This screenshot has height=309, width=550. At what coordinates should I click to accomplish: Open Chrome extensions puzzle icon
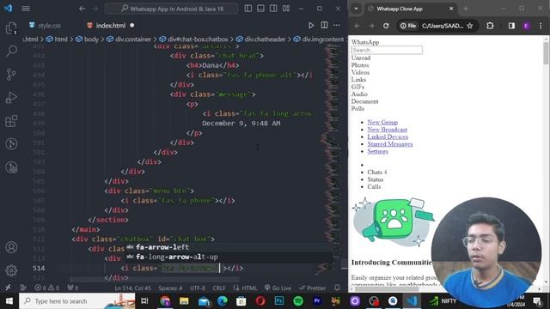click(x=490, y=26)
